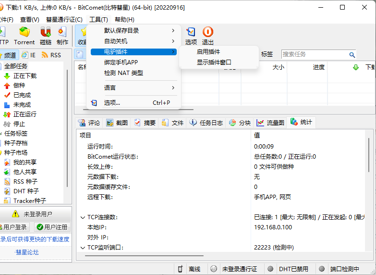Click the 退出 exit toolbar icon
This screenshot has width=376, height=275.
click(207, 36)
